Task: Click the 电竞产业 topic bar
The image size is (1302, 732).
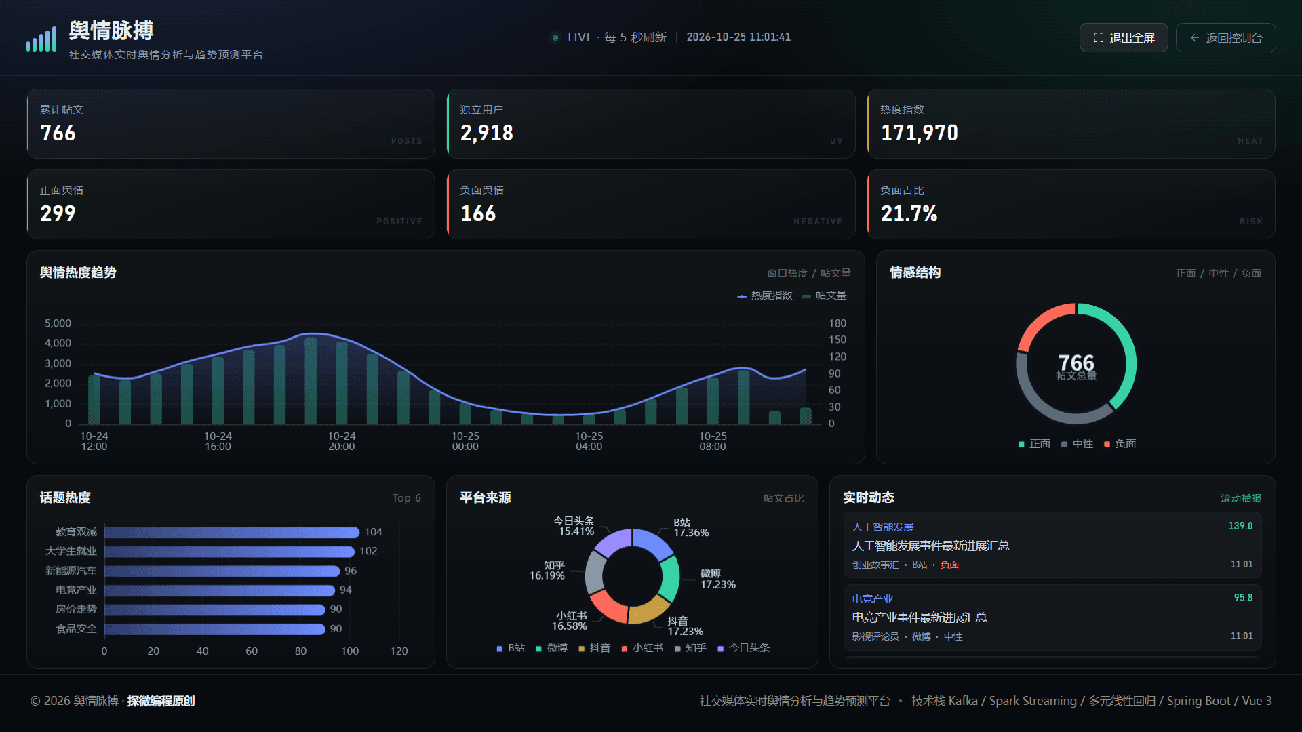Action: [220, 590]
